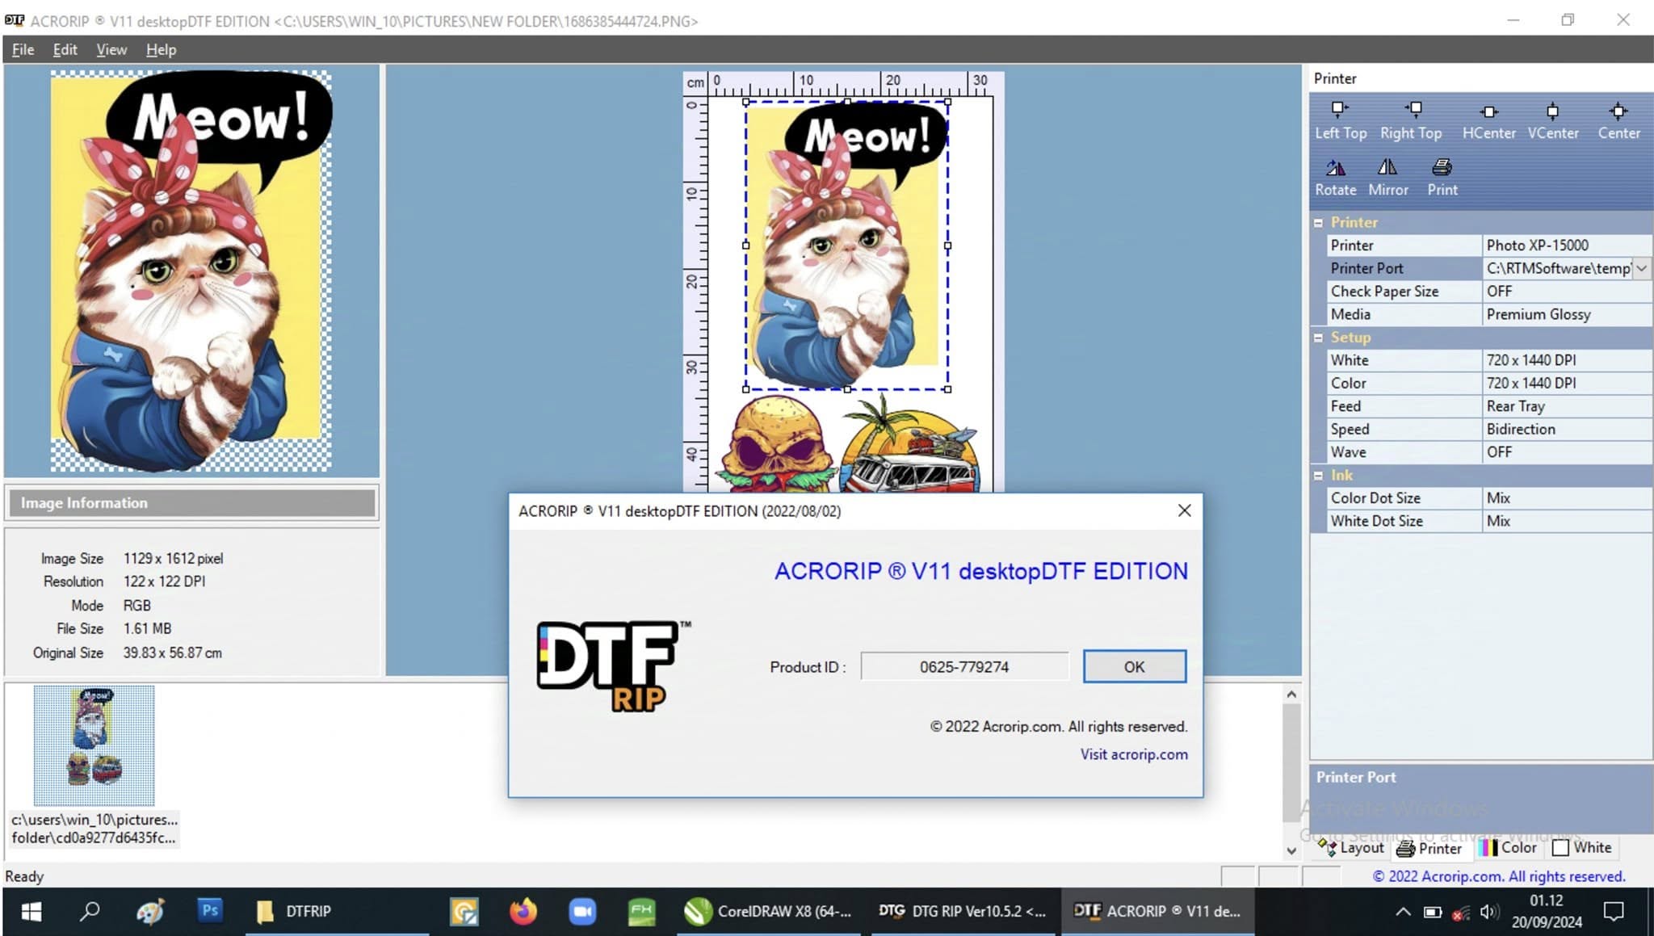Open the Edit menu

coord(65,49)
